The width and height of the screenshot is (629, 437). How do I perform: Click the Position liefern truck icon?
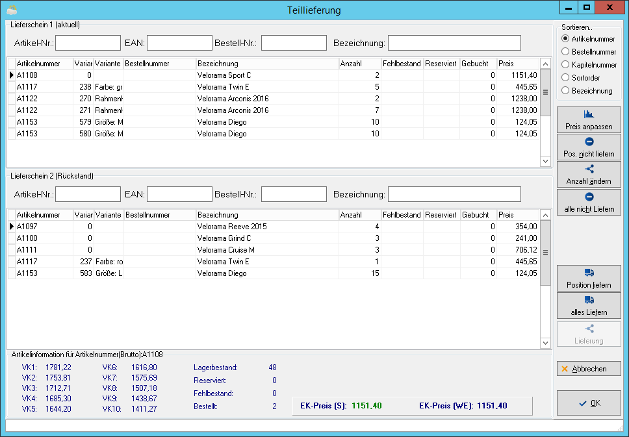click(x=589, y=273)
